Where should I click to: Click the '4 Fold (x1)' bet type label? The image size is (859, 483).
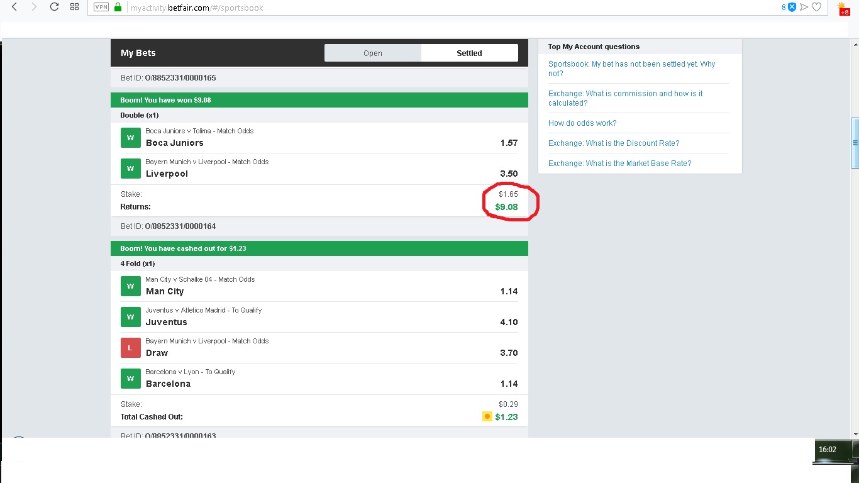pos(138,264)
